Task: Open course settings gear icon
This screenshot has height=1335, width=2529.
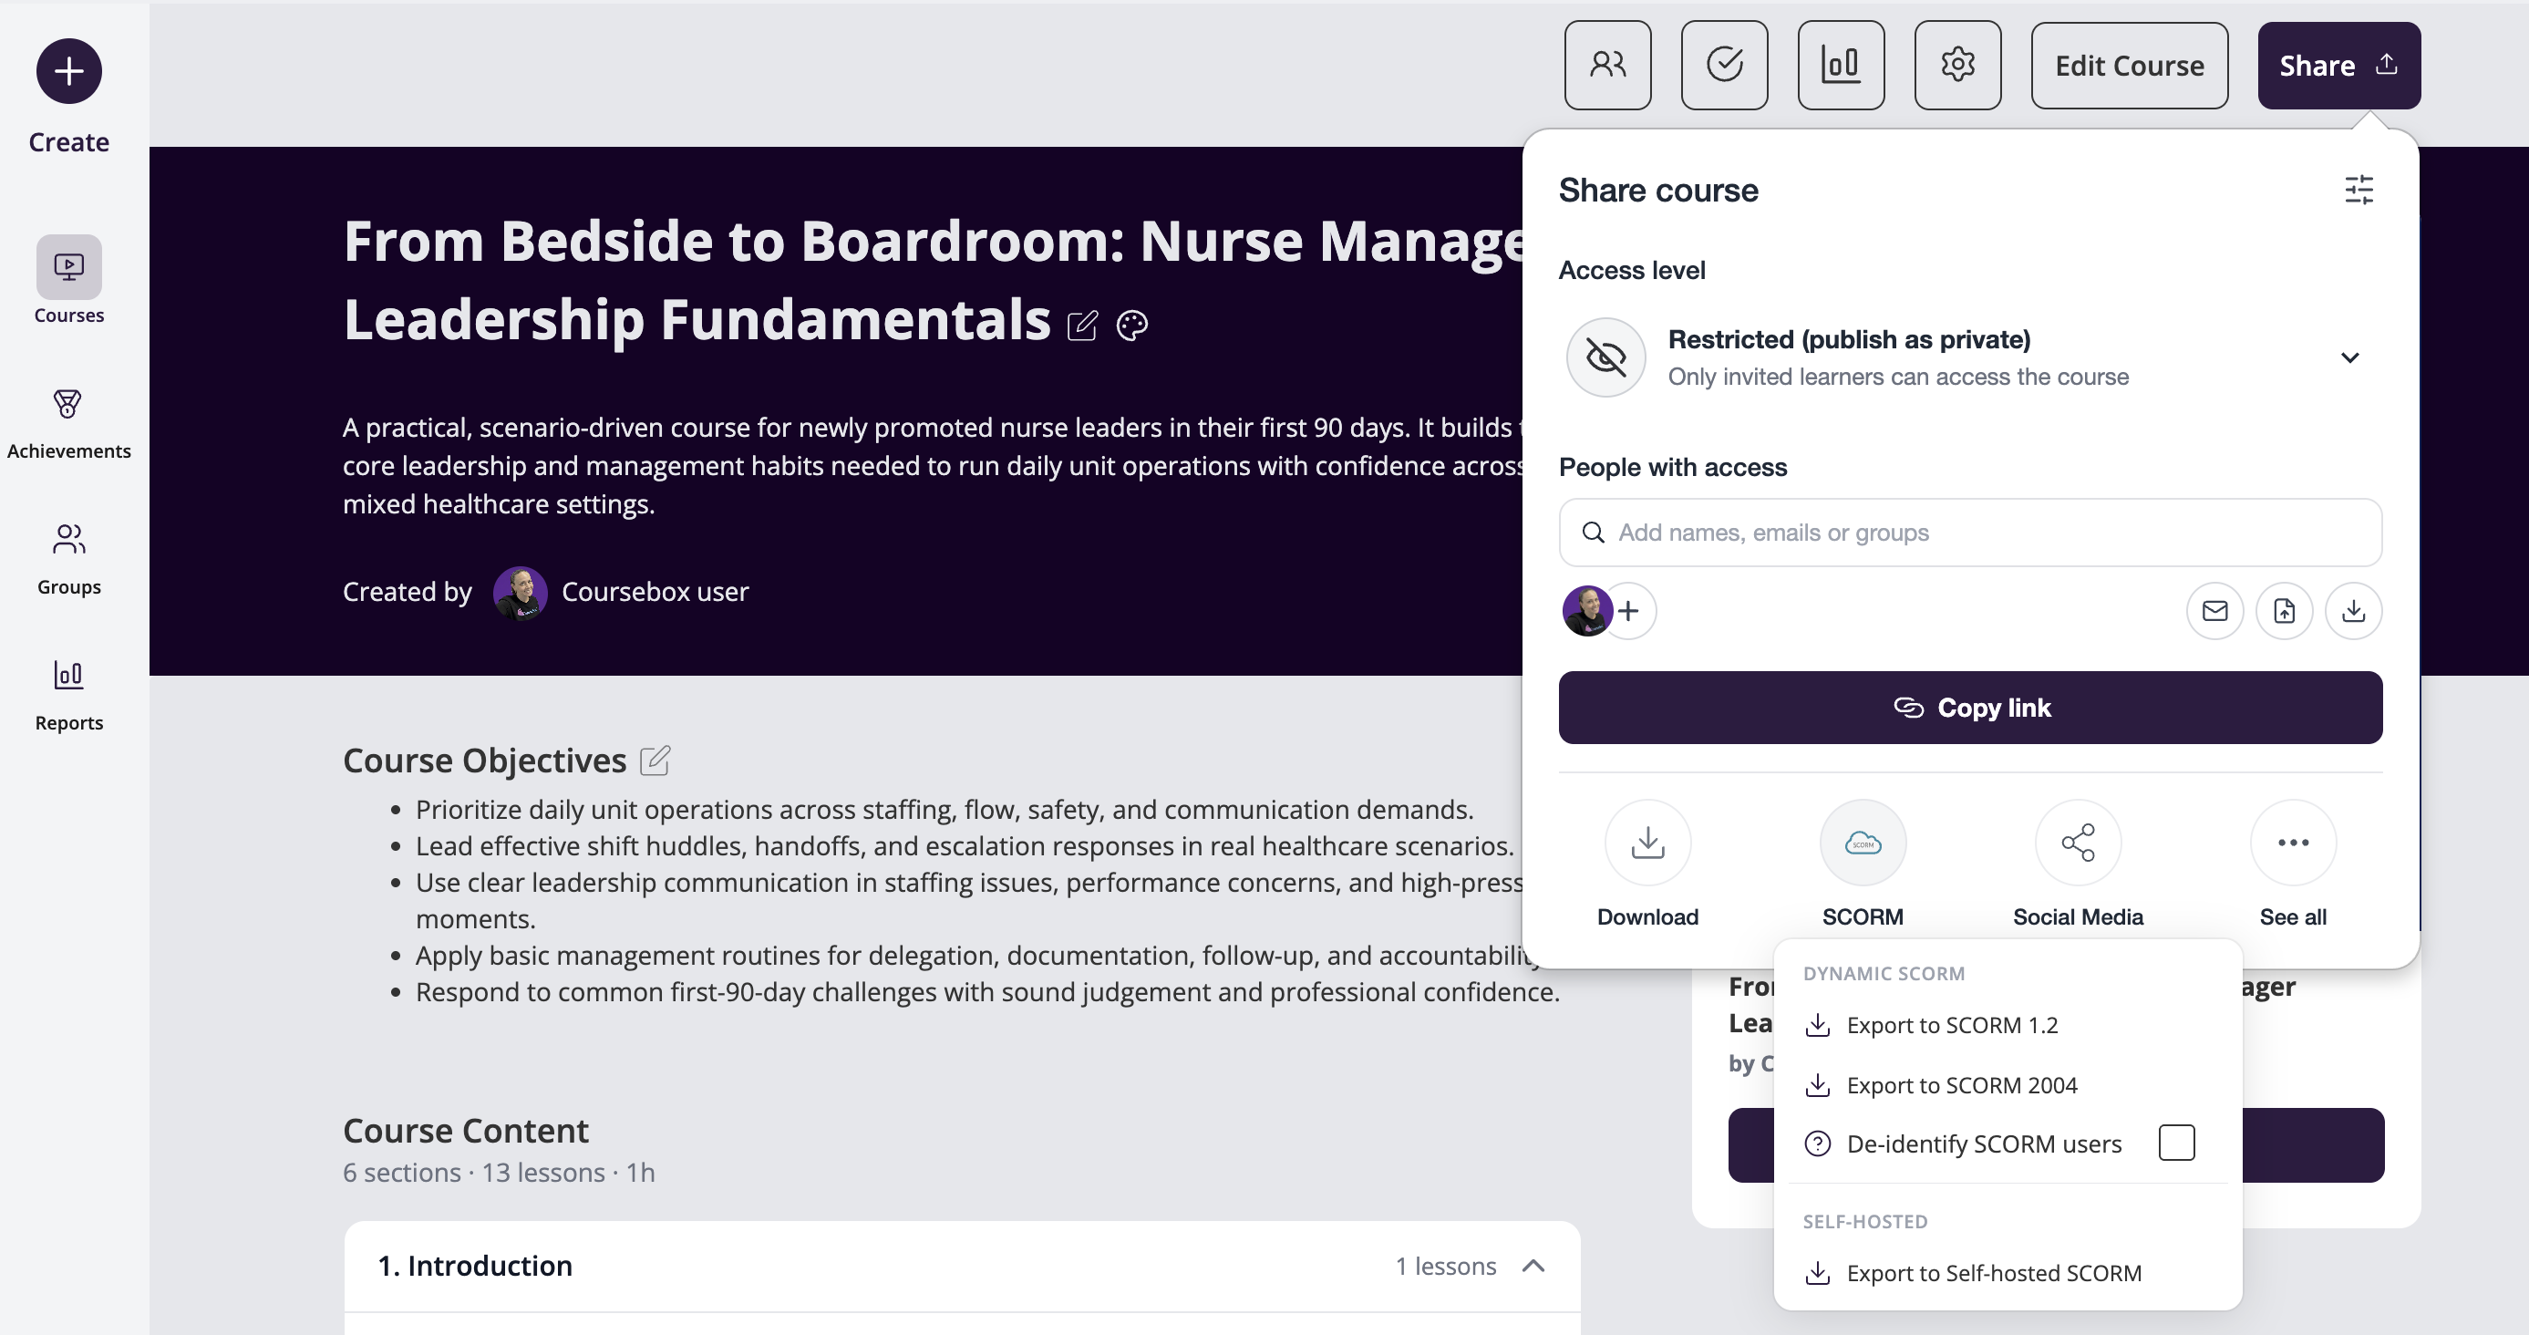Action: coord(1957,65)
